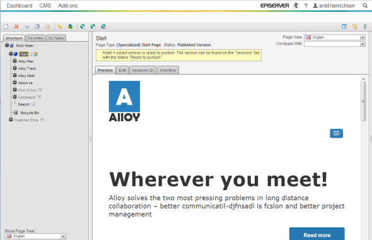
Task: Click the first globe toolbar icon
Action: point(83,27)
